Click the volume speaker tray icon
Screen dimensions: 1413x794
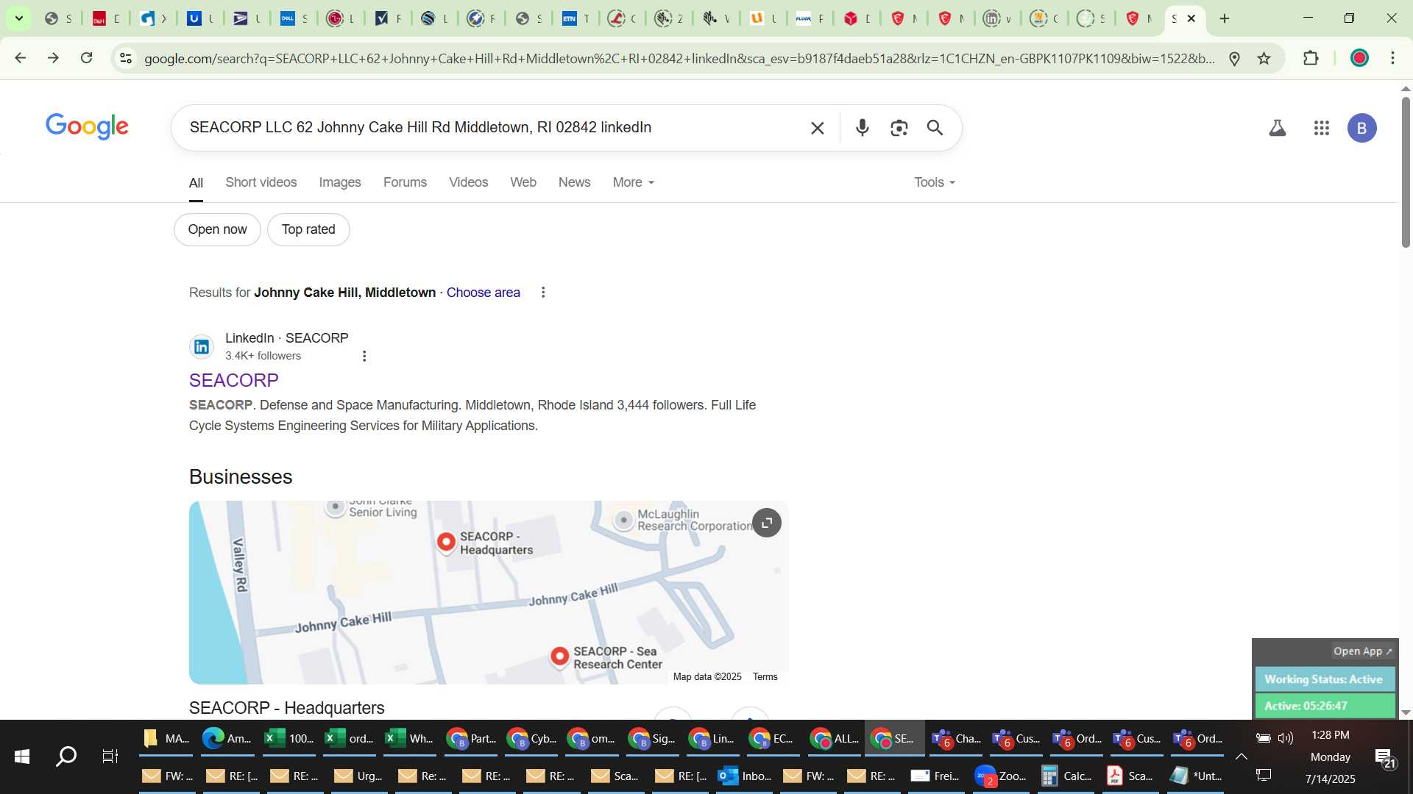click(1286, 738)
